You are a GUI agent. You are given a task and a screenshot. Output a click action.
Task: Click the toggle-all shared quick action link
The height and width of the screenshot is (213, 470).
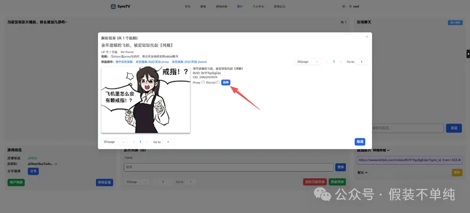pyautogui.click(x=189, y=62)
